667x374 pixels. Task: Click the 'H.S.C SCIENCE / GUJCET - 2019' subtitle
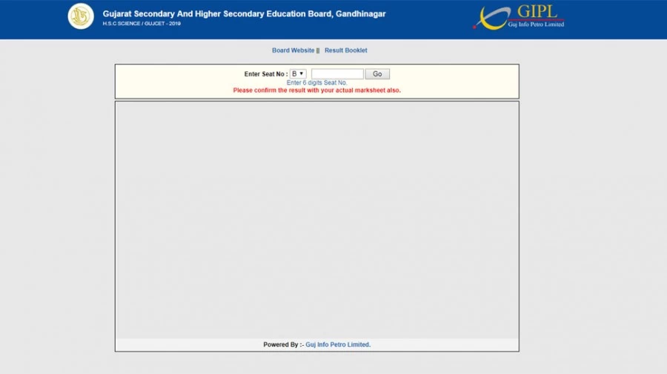pos(142,24)
